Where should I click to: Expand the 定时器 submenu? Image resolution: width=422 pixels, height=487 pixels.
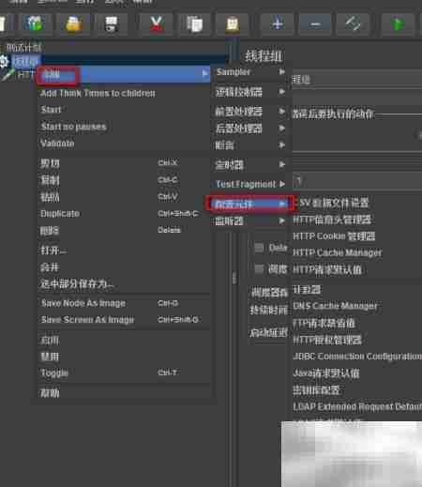tap(250, 164)
